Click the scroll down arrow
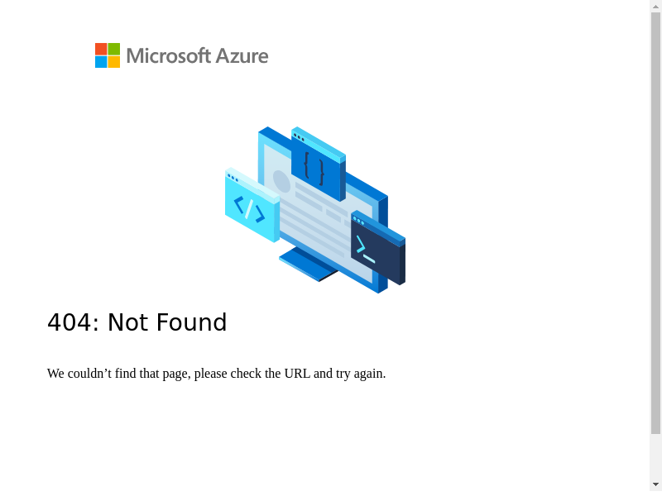The image size is (662, 496). [656, 484]
